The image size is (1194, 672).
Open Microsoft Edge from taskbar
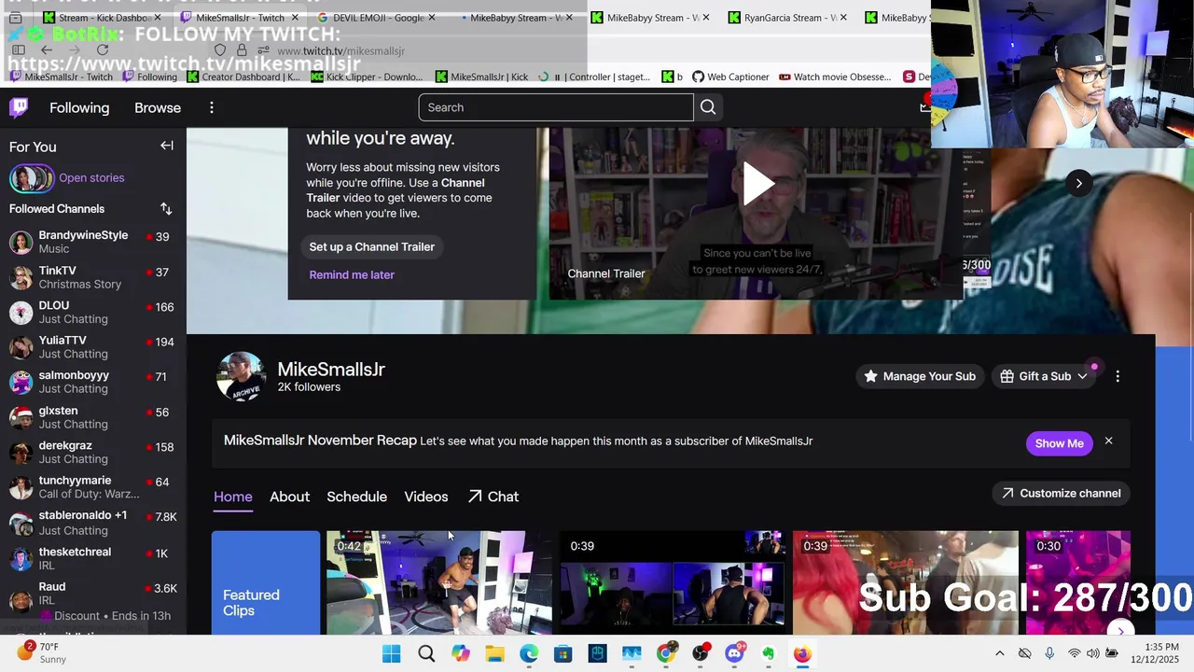coord(529,654)
